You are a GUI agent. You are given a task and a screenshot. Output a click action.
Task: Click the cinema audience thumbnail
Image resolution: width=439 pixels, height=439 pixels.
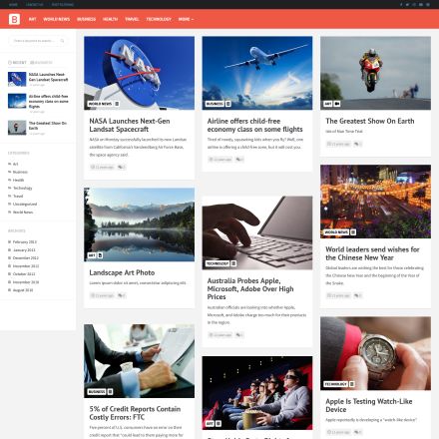pos(257,393)
